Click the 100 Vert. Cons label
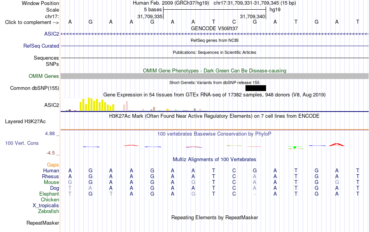369x232 pixels. tap(22, 143)
